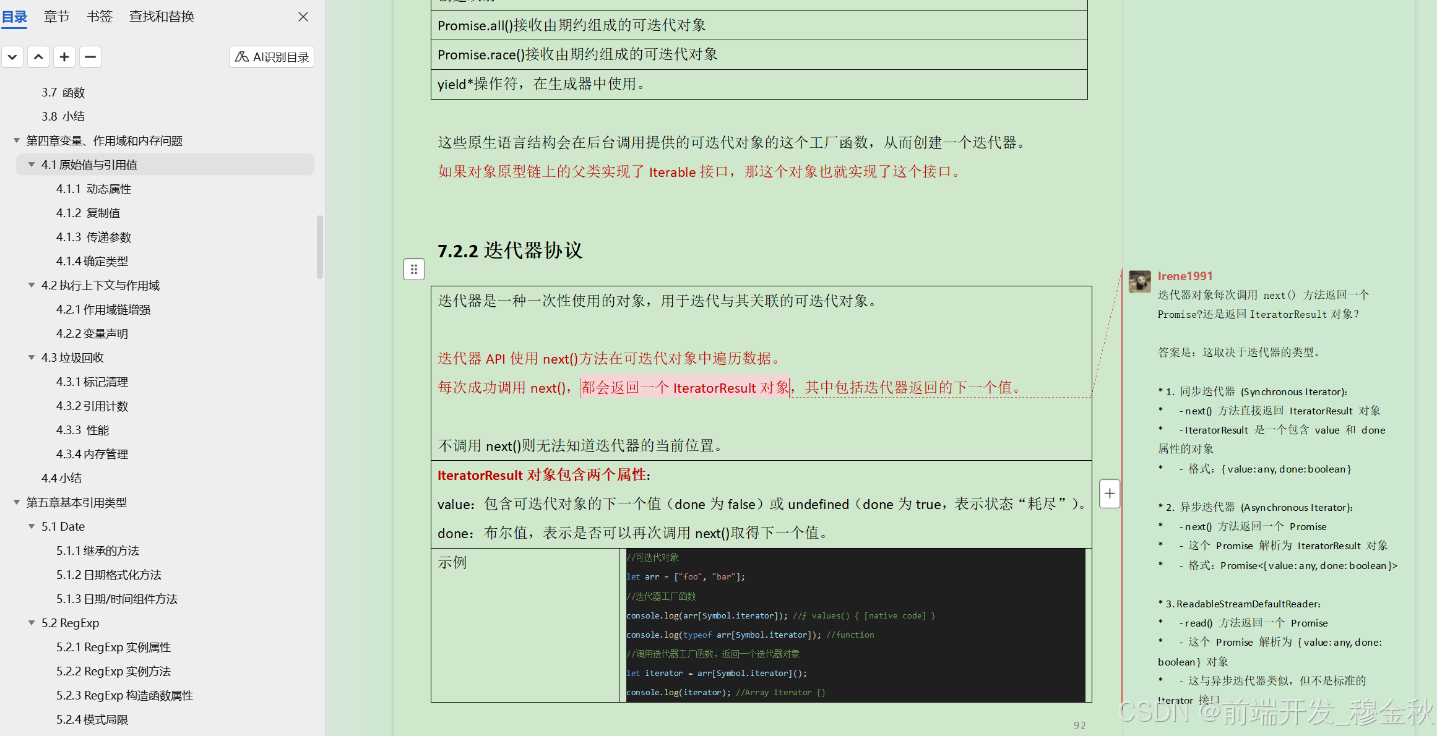Click the outline pane scrollbar thumb
The height and width of the screenshot is (736, 1437).
point(319,247)
